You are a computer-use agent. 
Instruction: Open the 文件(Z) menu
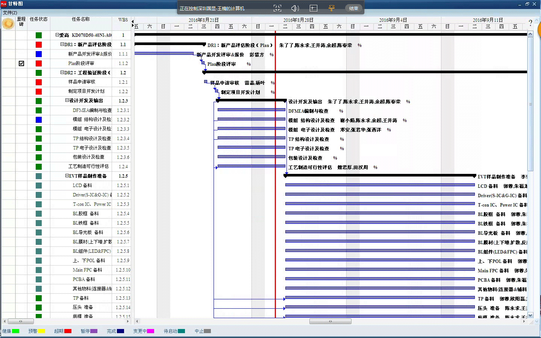10,13
